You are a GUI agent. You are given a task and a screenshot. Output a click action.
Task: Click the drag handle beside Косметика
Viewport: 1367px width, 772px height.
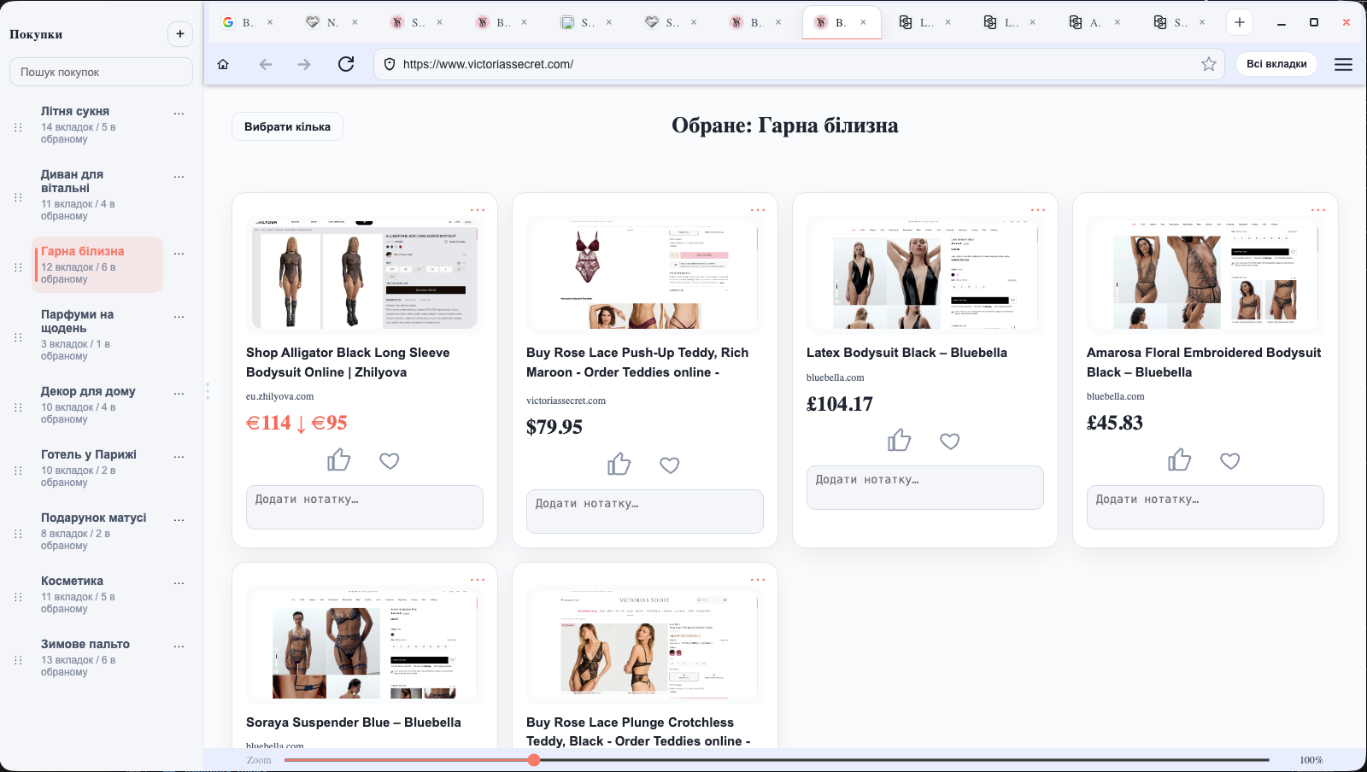[18, 597]
